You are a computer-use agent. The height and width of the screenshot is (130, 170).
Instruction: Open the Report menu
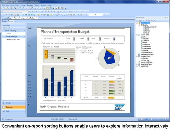[37, 5]
